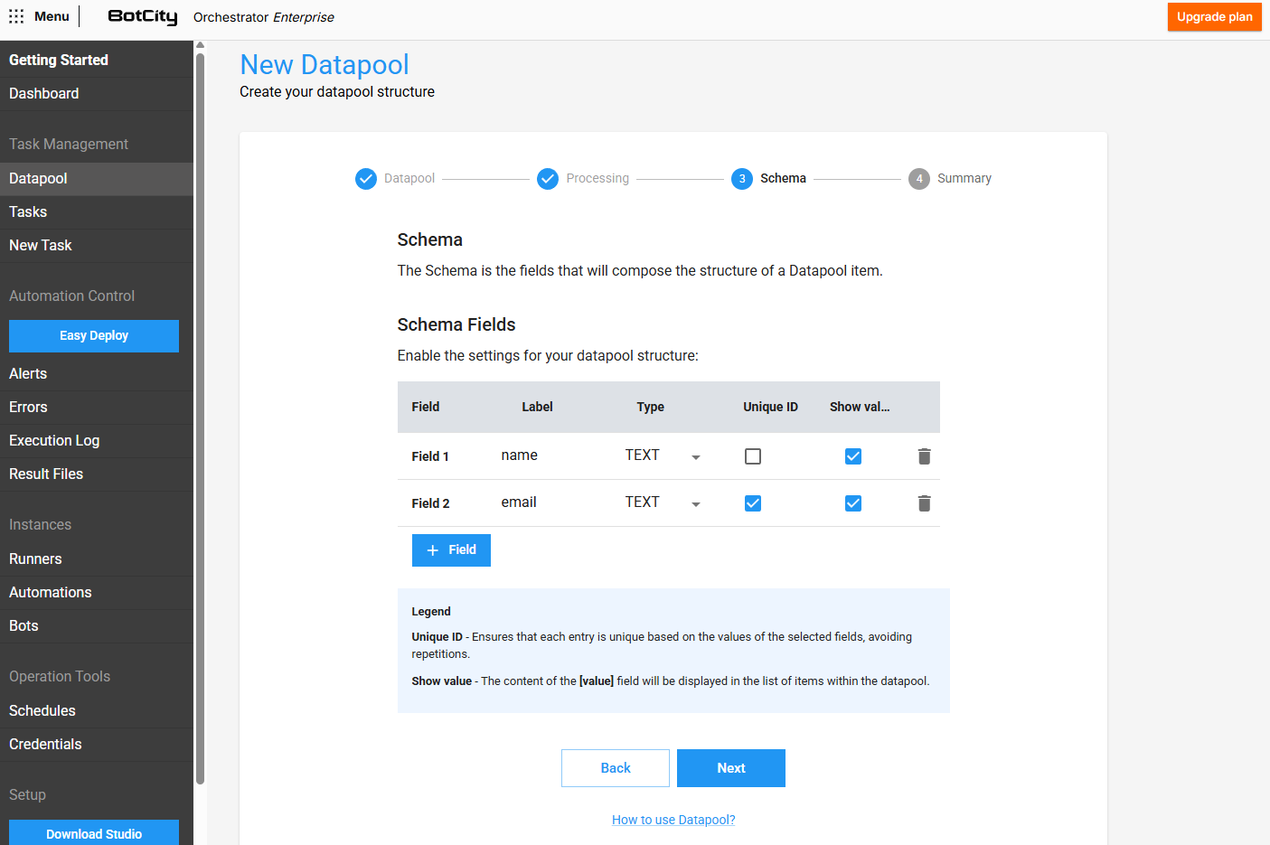The image size is (1270, 845).
Task: Add a new schema Field
Action: coord(451,550)
